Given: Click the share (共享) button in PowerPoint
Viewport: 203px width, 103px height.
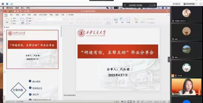Looking at the screenshot, I should tap(168, 15).
